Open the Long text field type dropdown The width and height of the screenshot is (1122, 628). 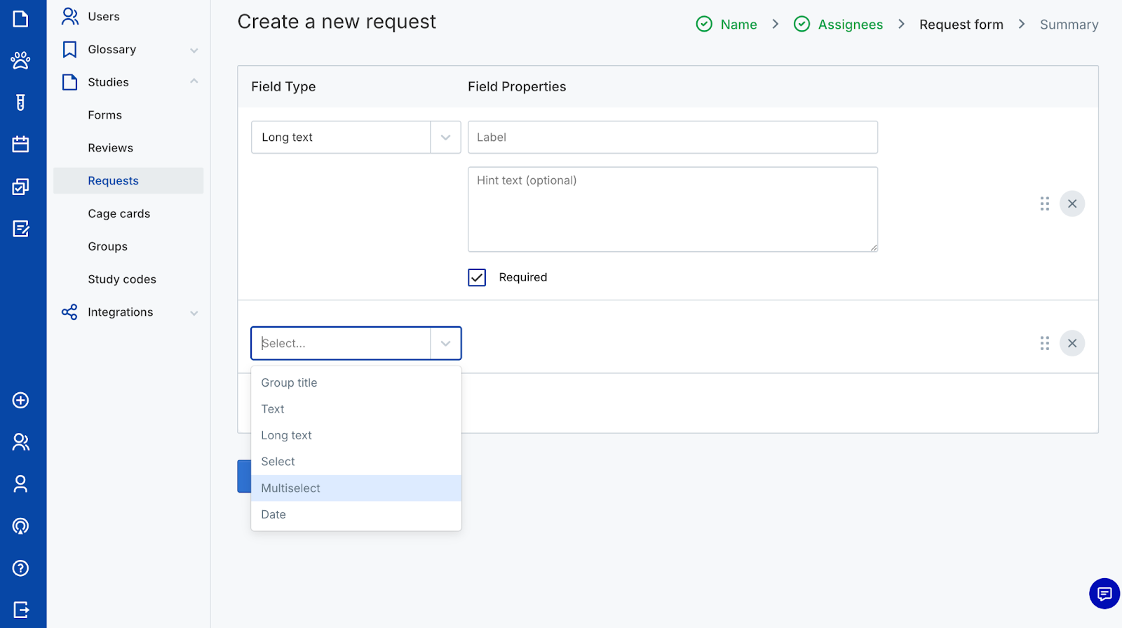tap(356, 138)
